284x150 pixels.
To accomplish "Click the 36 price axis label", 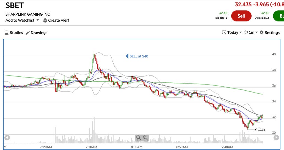I will pos(274,86).
